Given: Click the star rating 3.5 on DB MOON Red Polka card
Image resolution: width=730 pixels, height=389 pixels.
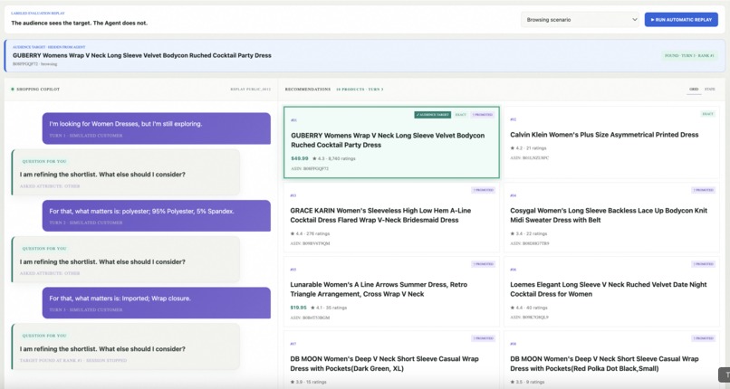Looking at the screenshot, I should [527, 382].
